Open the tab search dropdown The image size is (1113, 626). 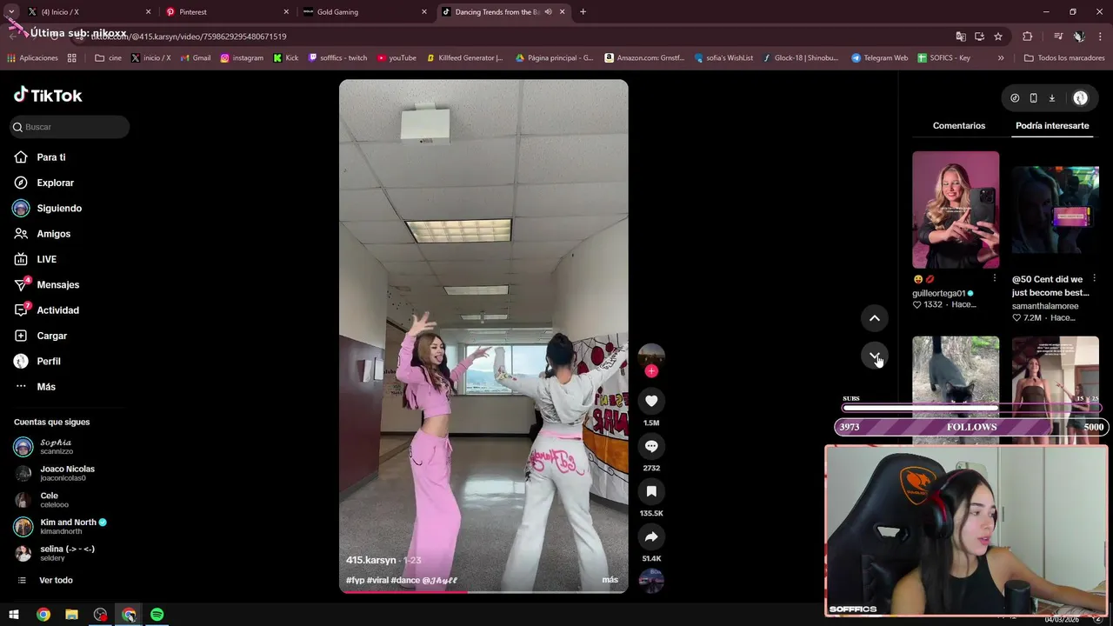tap(11, 12)
